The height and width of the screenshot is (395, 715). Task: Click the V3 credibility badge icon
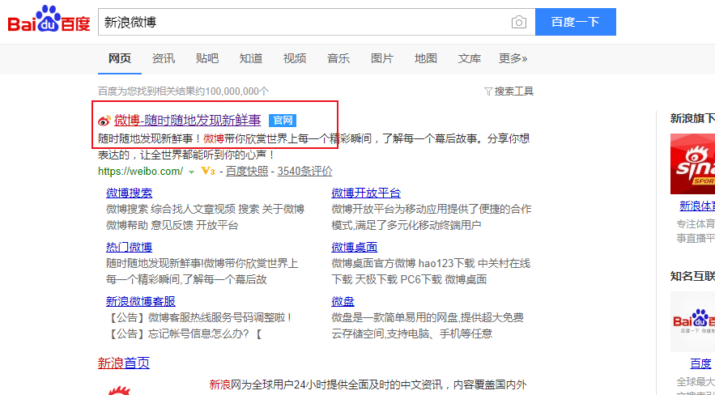(208, 172)
